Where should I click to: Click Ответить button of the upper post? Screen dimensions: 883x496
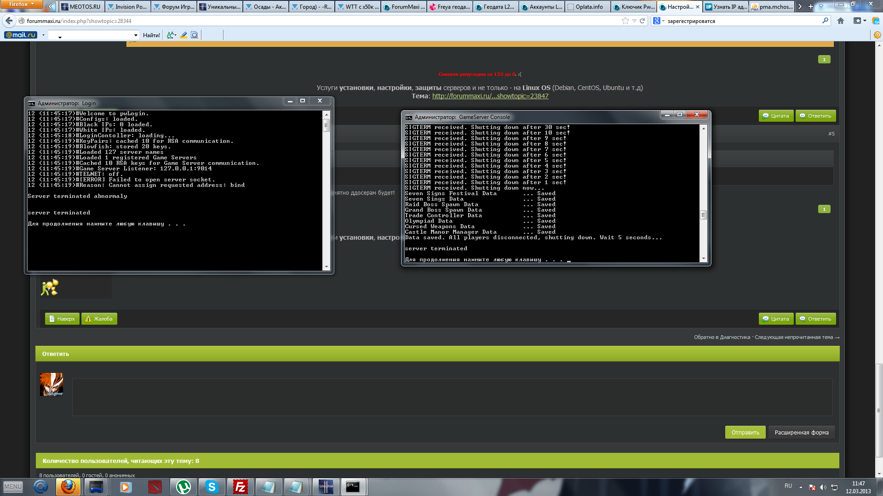pos(815,116)
